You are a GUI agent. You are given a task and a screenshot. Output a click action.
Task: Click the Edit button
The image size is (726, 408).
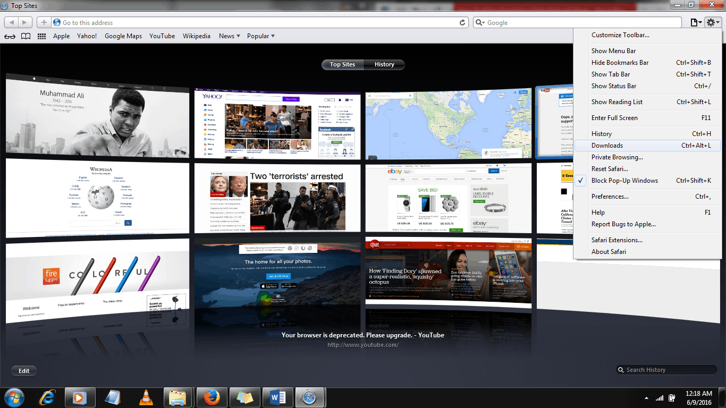click(24, 371)
